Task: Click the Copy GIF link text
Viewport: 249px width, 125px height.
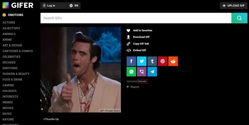Action: (x=141, y=44)
